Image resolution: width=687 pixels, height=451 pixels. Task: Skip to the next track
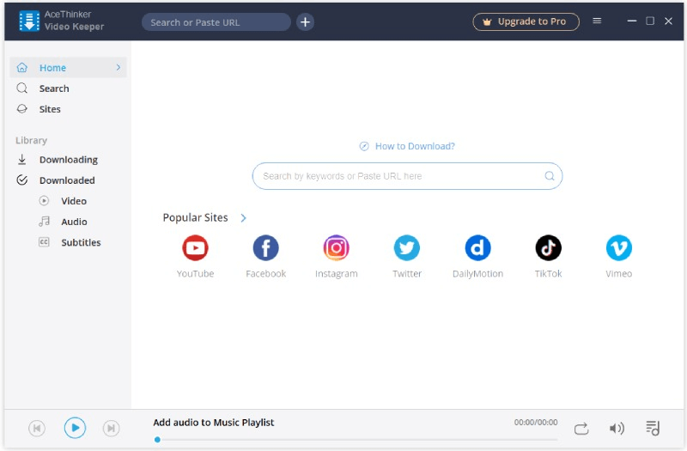[x=112, y=428]
